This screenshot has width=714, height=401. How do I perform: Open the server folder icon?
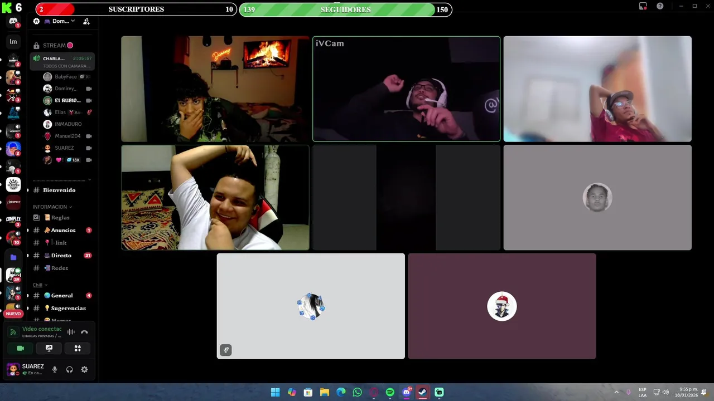pyautogui.click(x=13, y=257)
